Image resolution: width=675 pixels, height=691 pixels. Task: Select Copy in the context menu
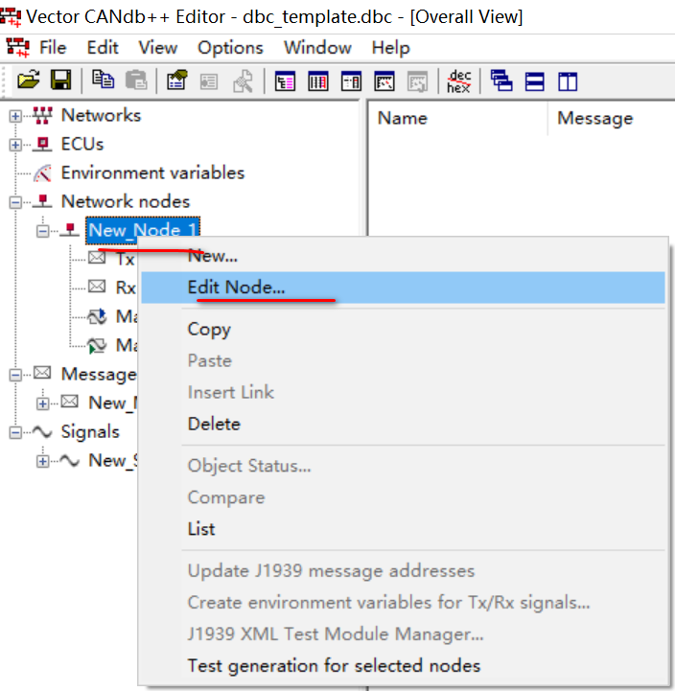tap(403, 329)
